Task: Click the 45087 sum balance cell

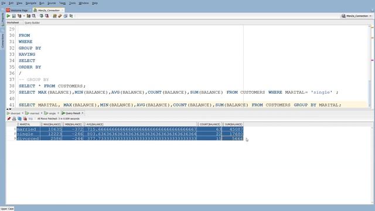Action: click(233, 129)
